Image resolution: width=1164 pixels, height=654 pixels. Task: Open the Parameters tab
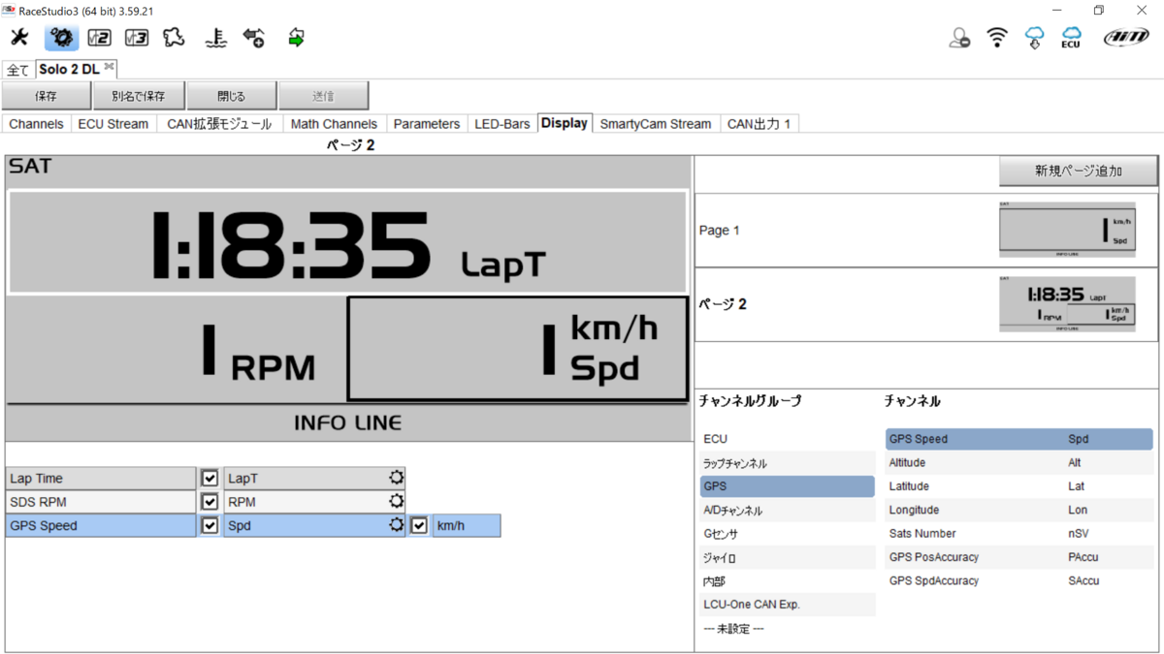coord(427,124)
